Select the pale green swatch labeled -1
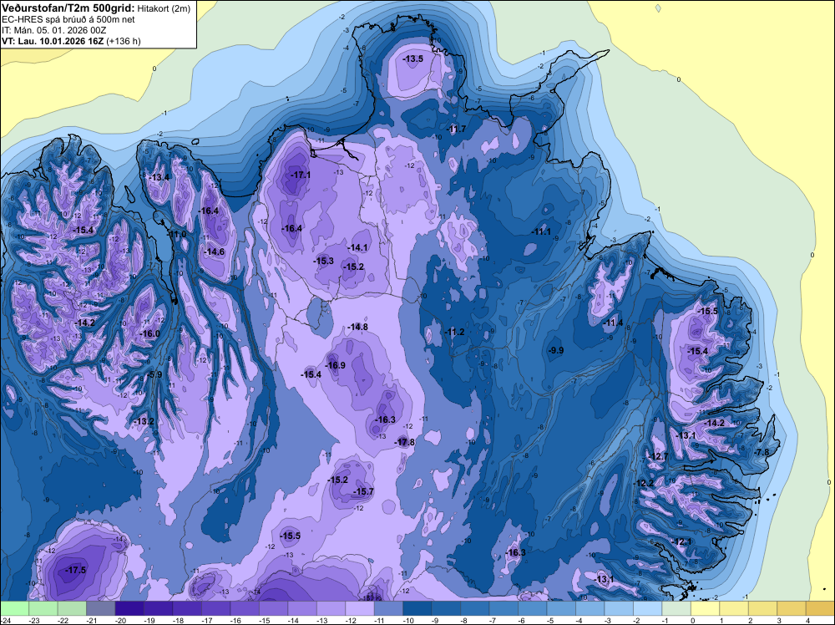The height and width of the screenshot is (625, 835). (676, 608)
